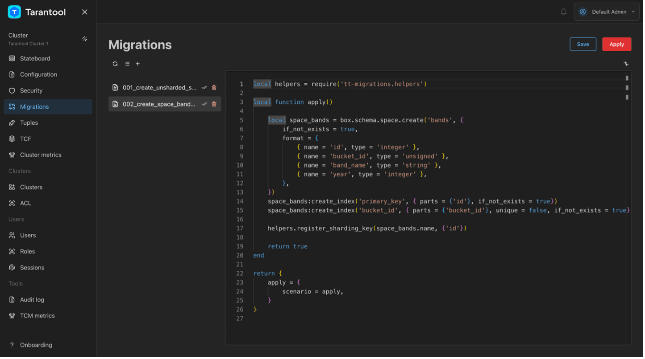Open the Sessions page
645x359 pixels.
pyautogui.click(x=48, y=268)
